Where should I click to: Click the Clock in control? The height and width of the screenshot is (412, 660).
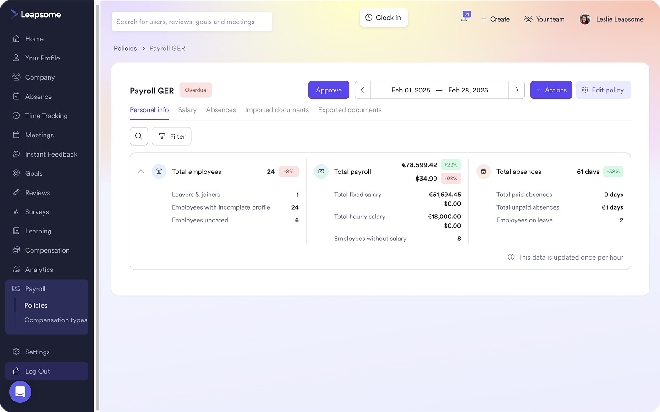[384, 17]
